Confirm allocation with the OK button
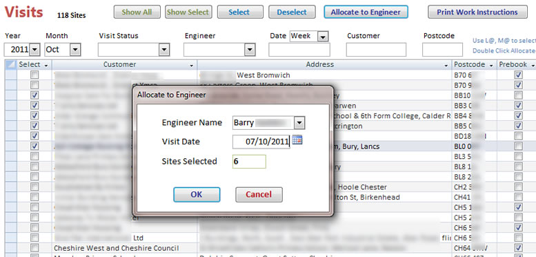Screen dimensions: 536x257 [197, 194]
